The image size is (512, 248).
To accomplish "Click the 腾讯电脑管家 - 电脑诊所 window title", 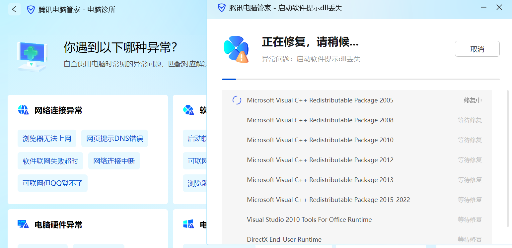I will click(77, 10).
